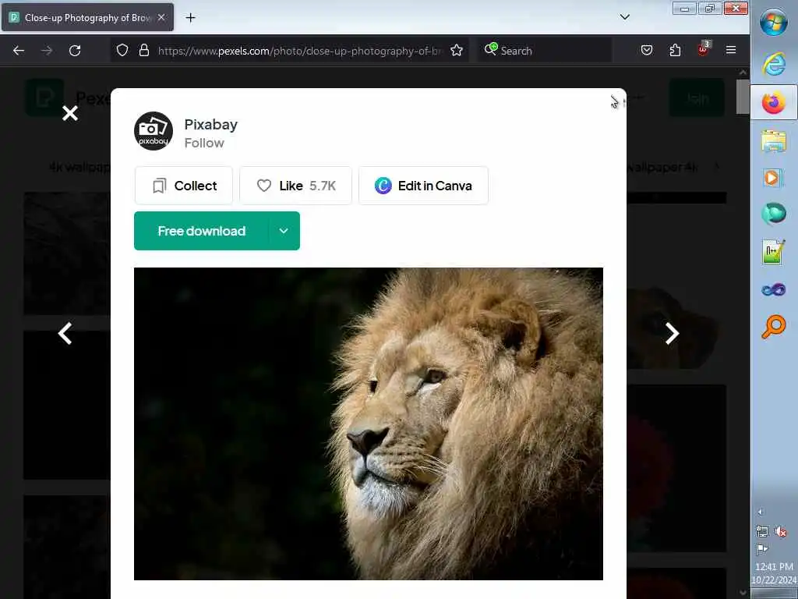Close the Close-up Photography tab

(x=161, y=17)
